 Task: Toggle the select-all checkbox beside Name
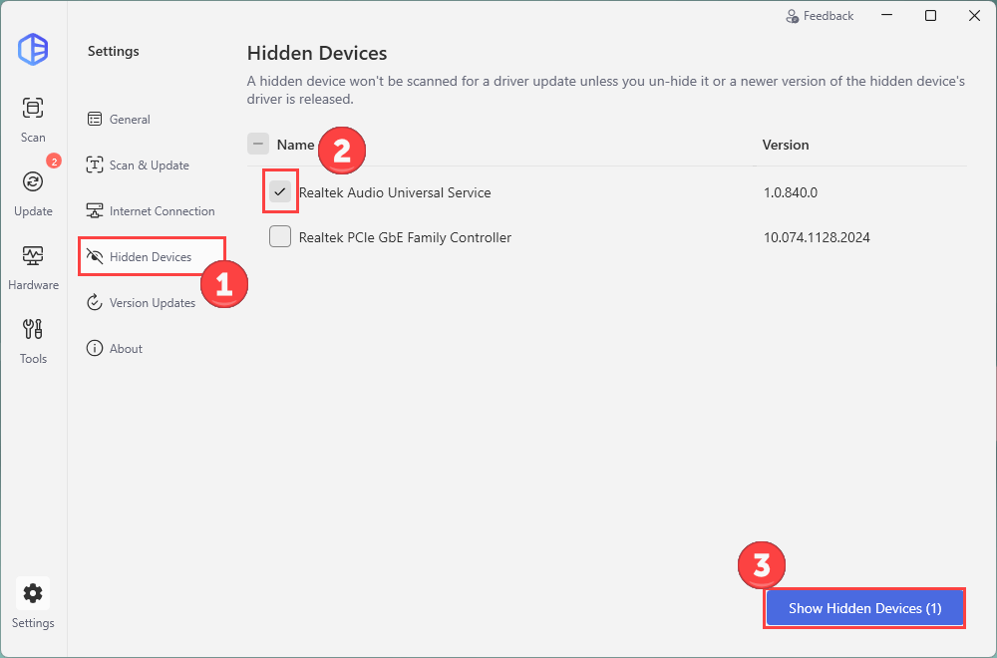point(258,145)
